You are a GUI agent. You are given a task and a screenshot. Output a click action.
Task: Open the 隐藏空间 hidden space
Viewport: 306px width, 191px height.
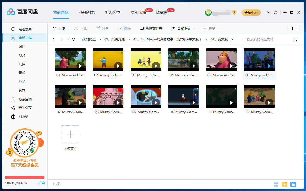pos(25,99)
